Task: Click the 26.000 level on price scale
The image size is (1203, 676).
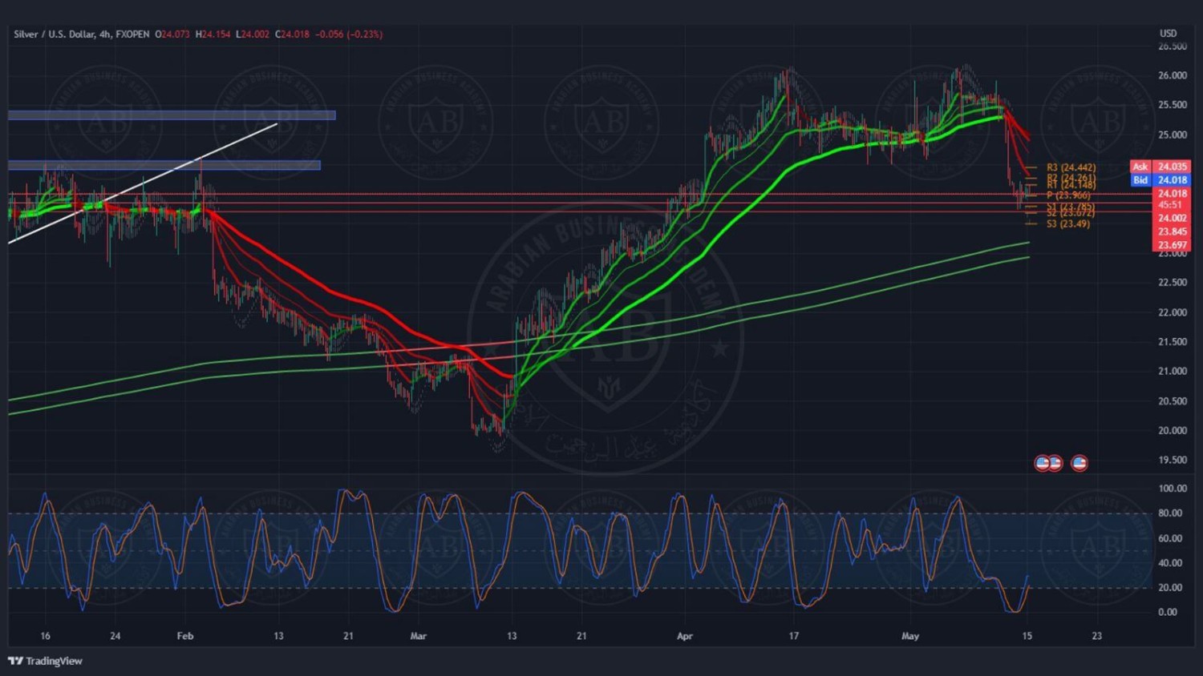Action: click(1172, 75)
